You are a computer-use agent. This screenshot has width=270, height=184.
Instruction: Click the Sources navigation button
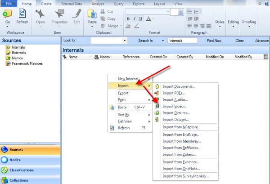click(x=30, y=149)
